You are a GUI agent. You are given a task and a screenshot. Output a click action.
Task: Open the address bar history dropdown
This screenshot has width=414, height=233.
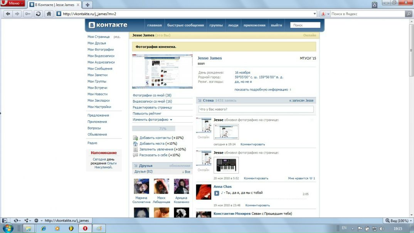tap(315, 14)
